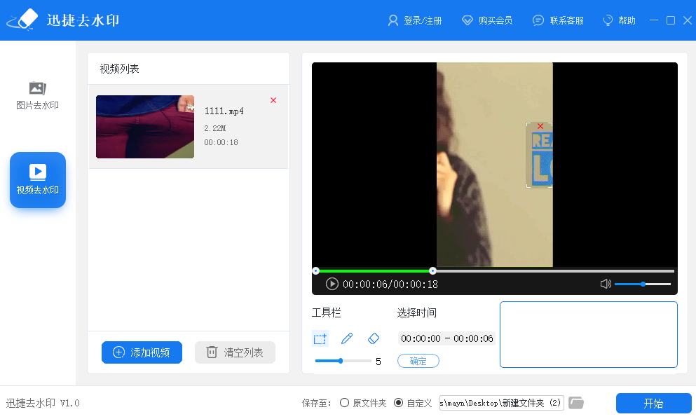Select the 原文件夹 save option
Viewport: 696px width, 419px height.
coord(362,403)
